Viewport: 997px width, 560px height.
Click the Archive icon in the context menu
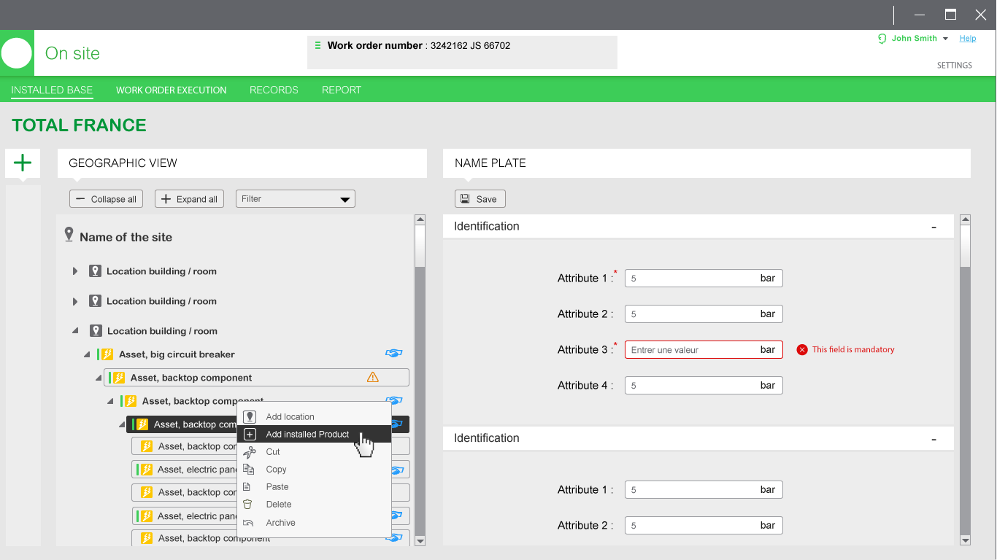[248, 523]
